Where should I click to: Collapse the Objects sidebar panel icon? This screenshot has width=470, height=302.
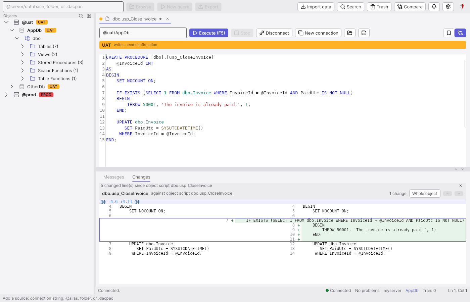[x=89, y=16]
